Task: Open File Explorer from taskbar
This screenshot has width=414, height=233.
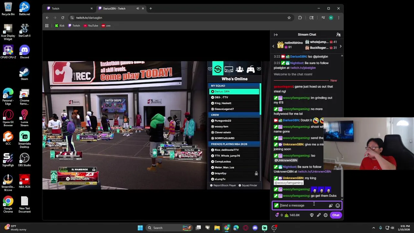Action: (x=217, y=228)
